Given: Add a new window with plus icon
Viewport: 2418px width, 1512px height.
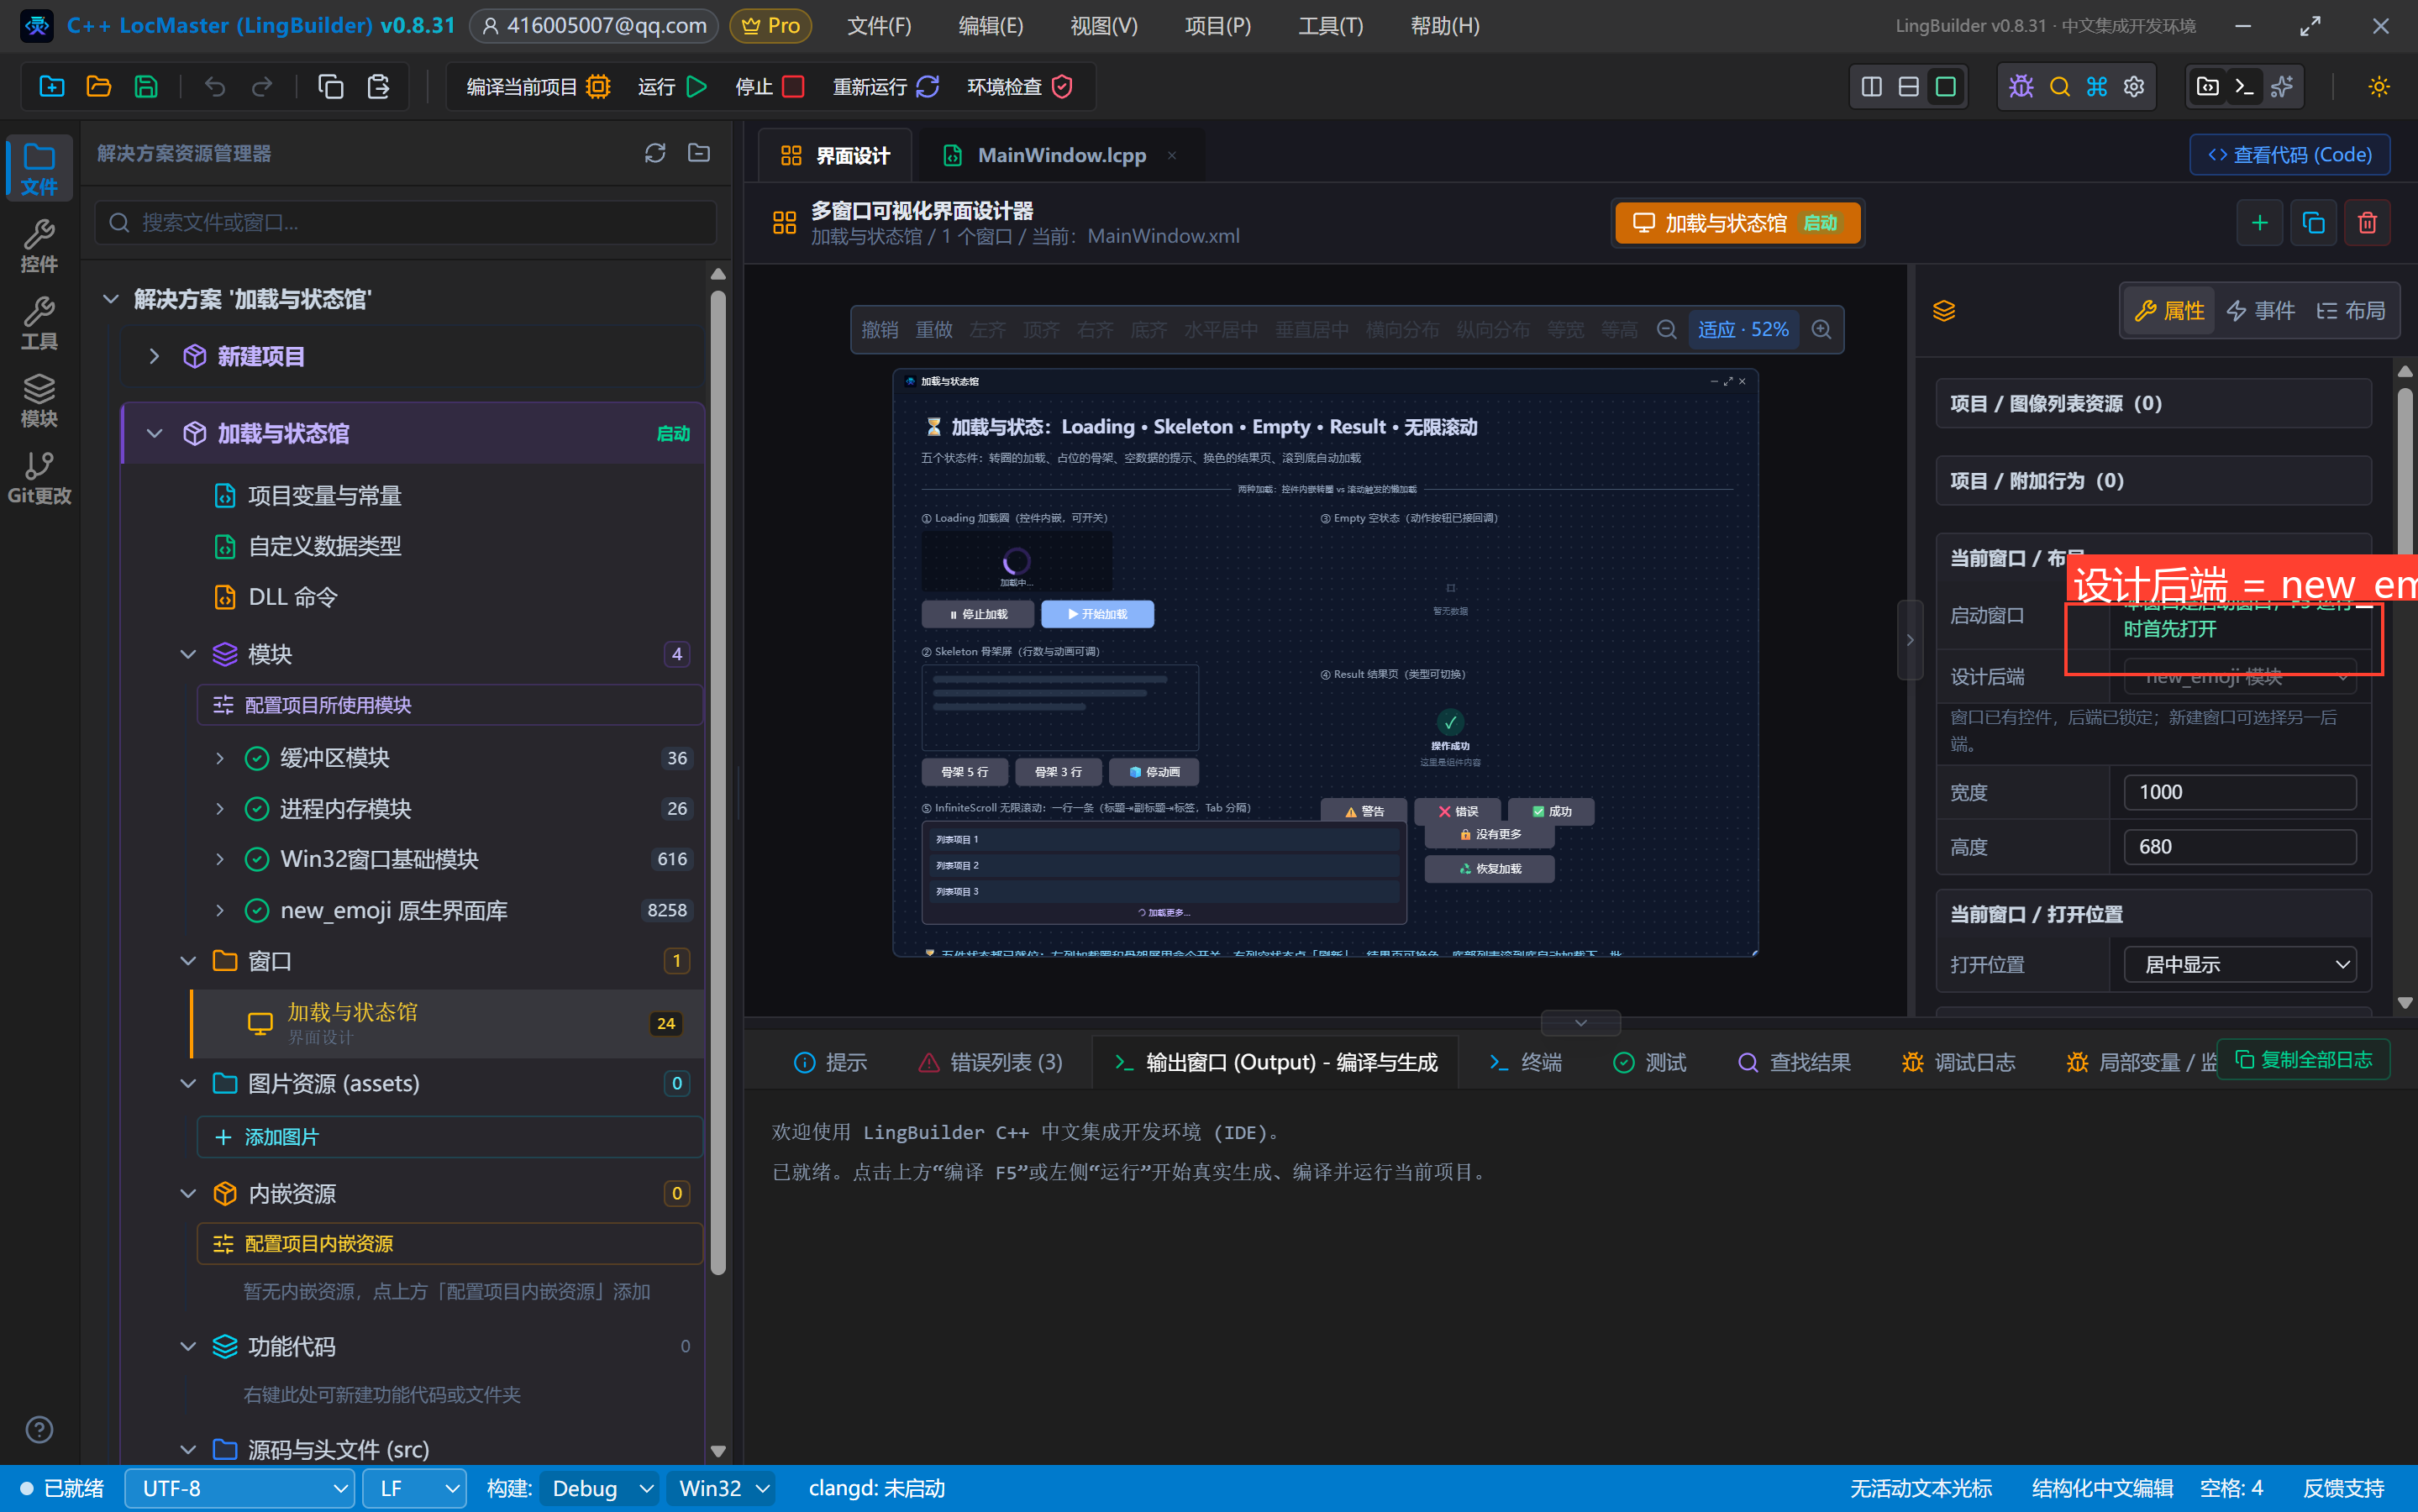Looking at the screenshot, I should pyautogui.click(x=2260, y=222).
